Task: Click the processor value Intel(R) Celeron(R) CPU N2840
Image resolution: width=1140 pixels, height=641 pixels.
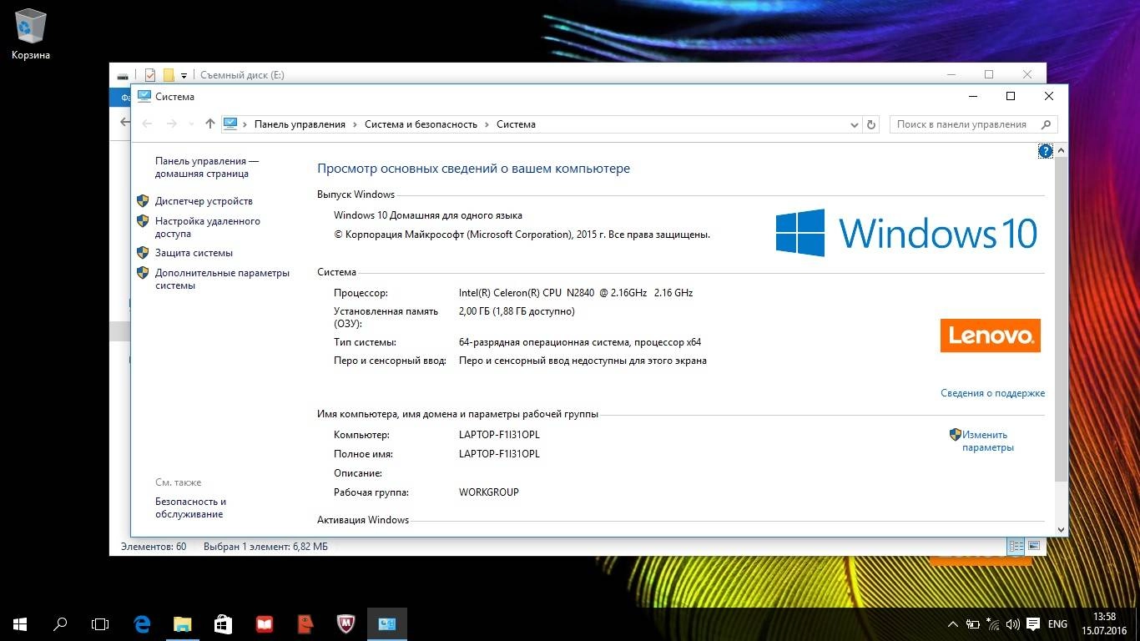Action: click(576, 293)
